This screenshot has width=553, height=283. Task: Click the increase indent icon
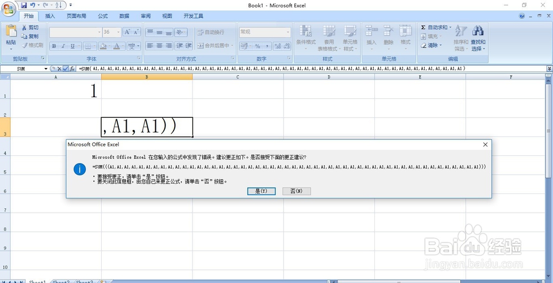pos(189,45)
